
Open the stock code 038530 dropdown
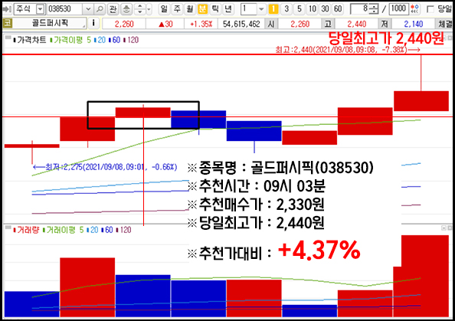tap(88, 9)
